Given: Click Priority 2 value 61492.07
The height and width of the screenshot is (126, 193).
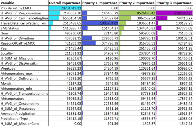Looking at the screenshot, I should [148, 103].
